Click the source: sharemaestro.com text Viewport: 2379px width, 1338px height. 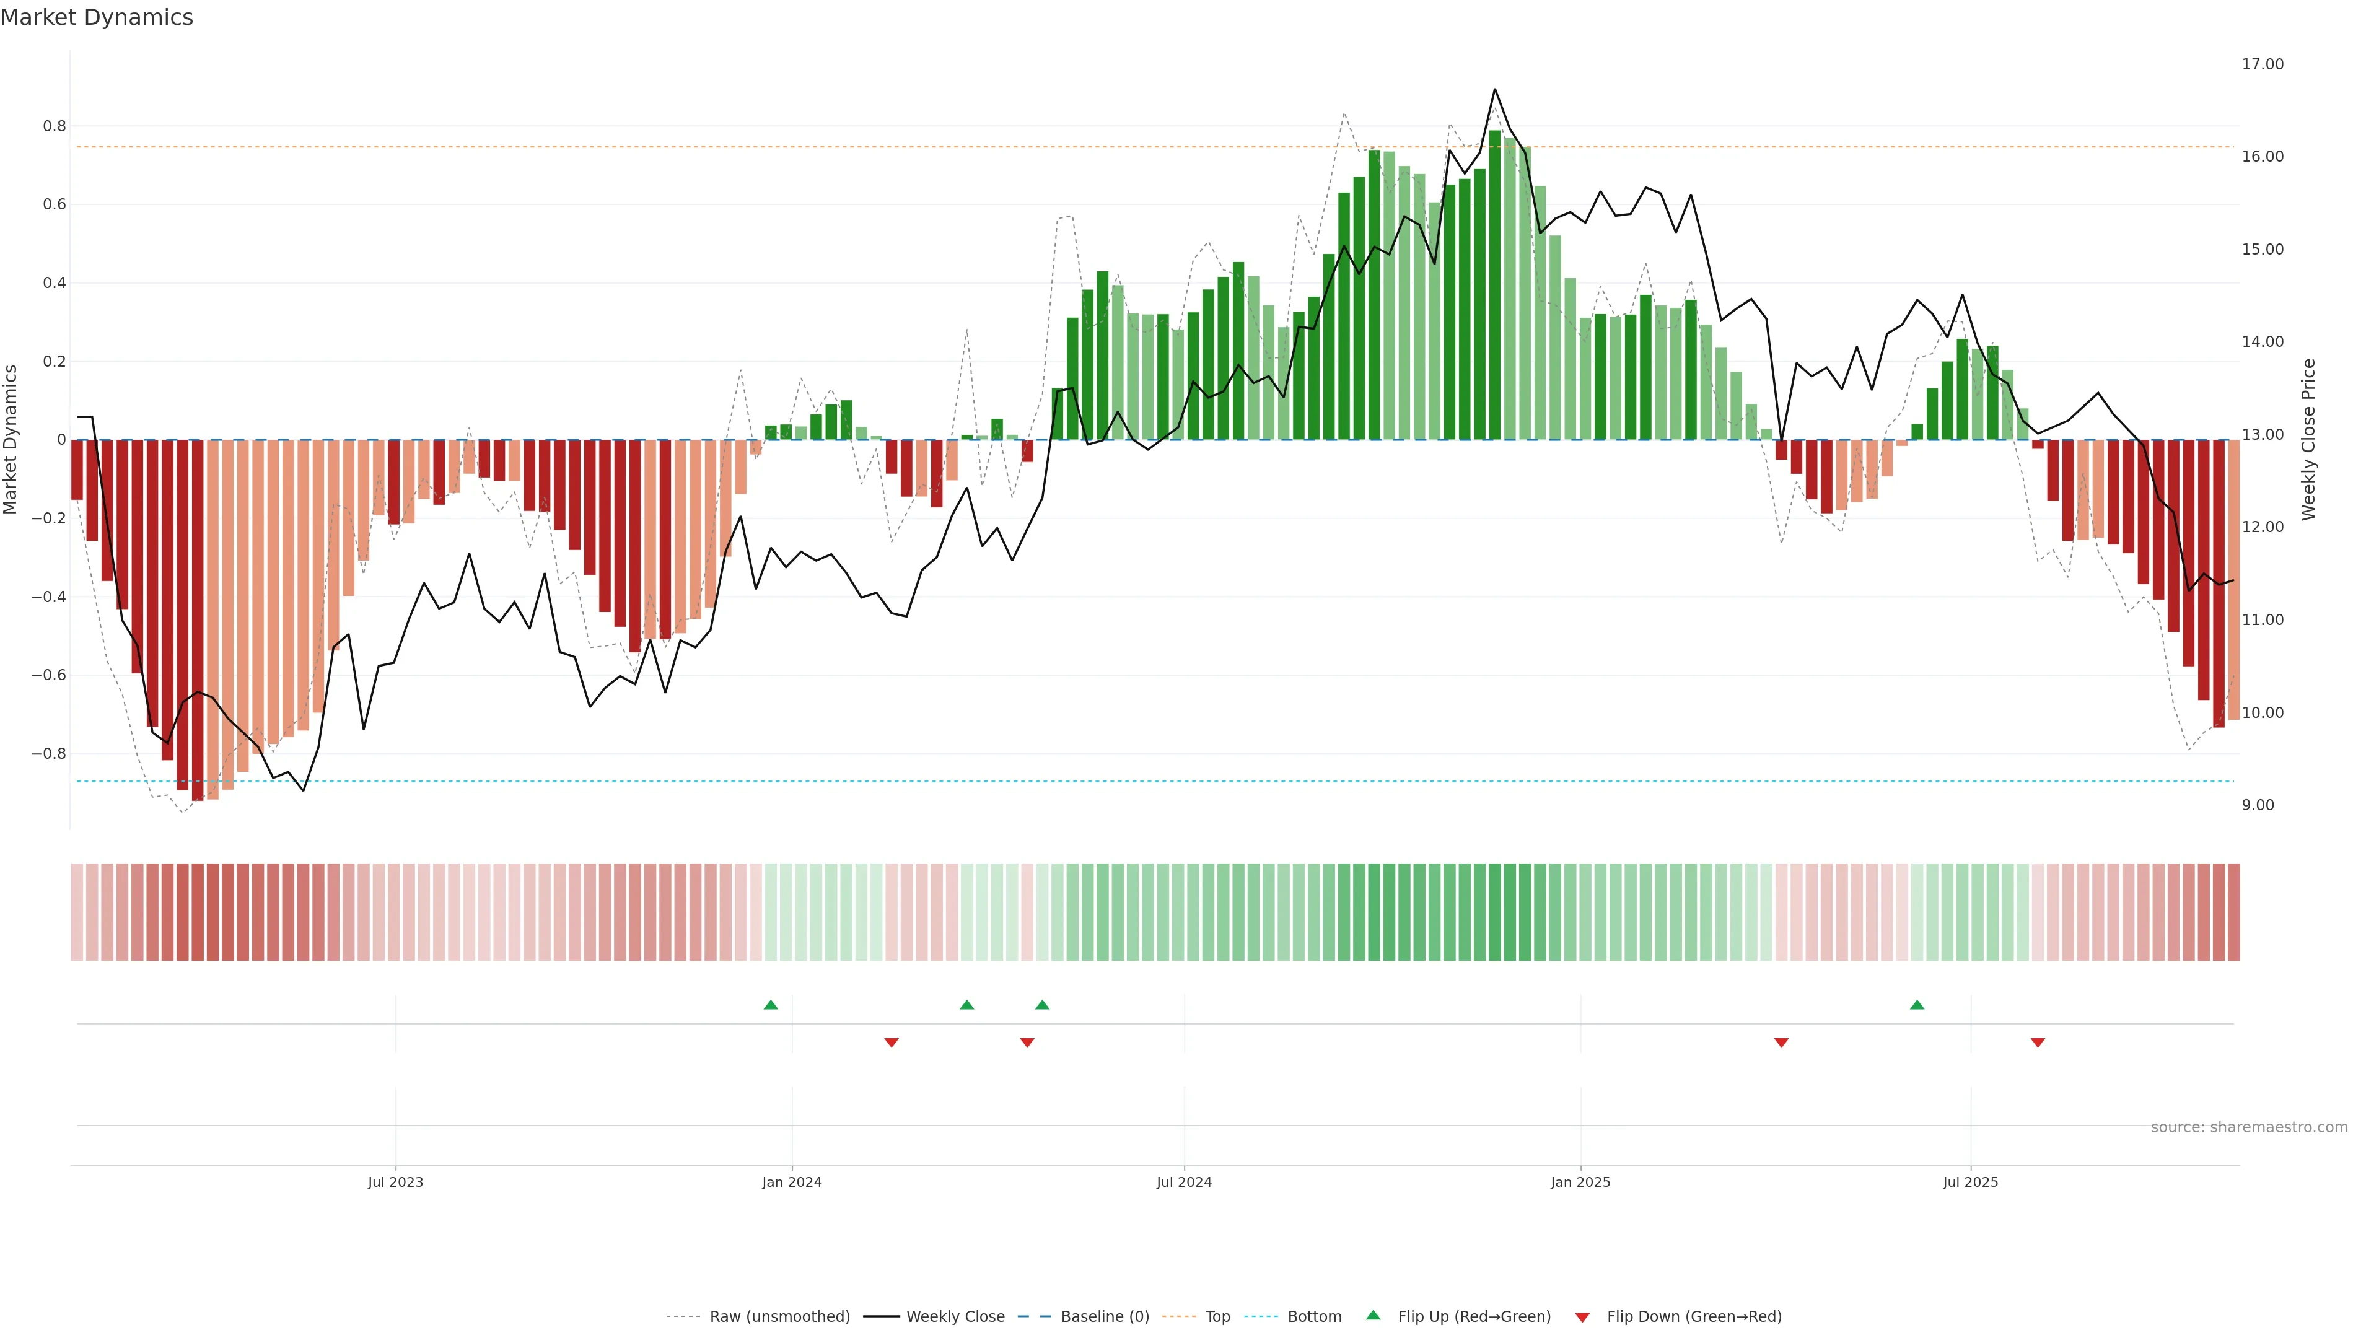(2249, 1127)
